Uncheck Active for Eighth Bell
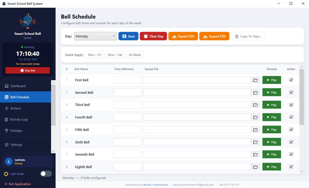This screenshot has height=188, width=309. tap(291, 167)
